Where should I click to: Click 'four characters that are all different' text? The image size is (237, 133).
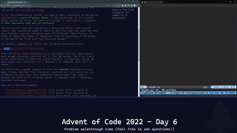point(30,23)
